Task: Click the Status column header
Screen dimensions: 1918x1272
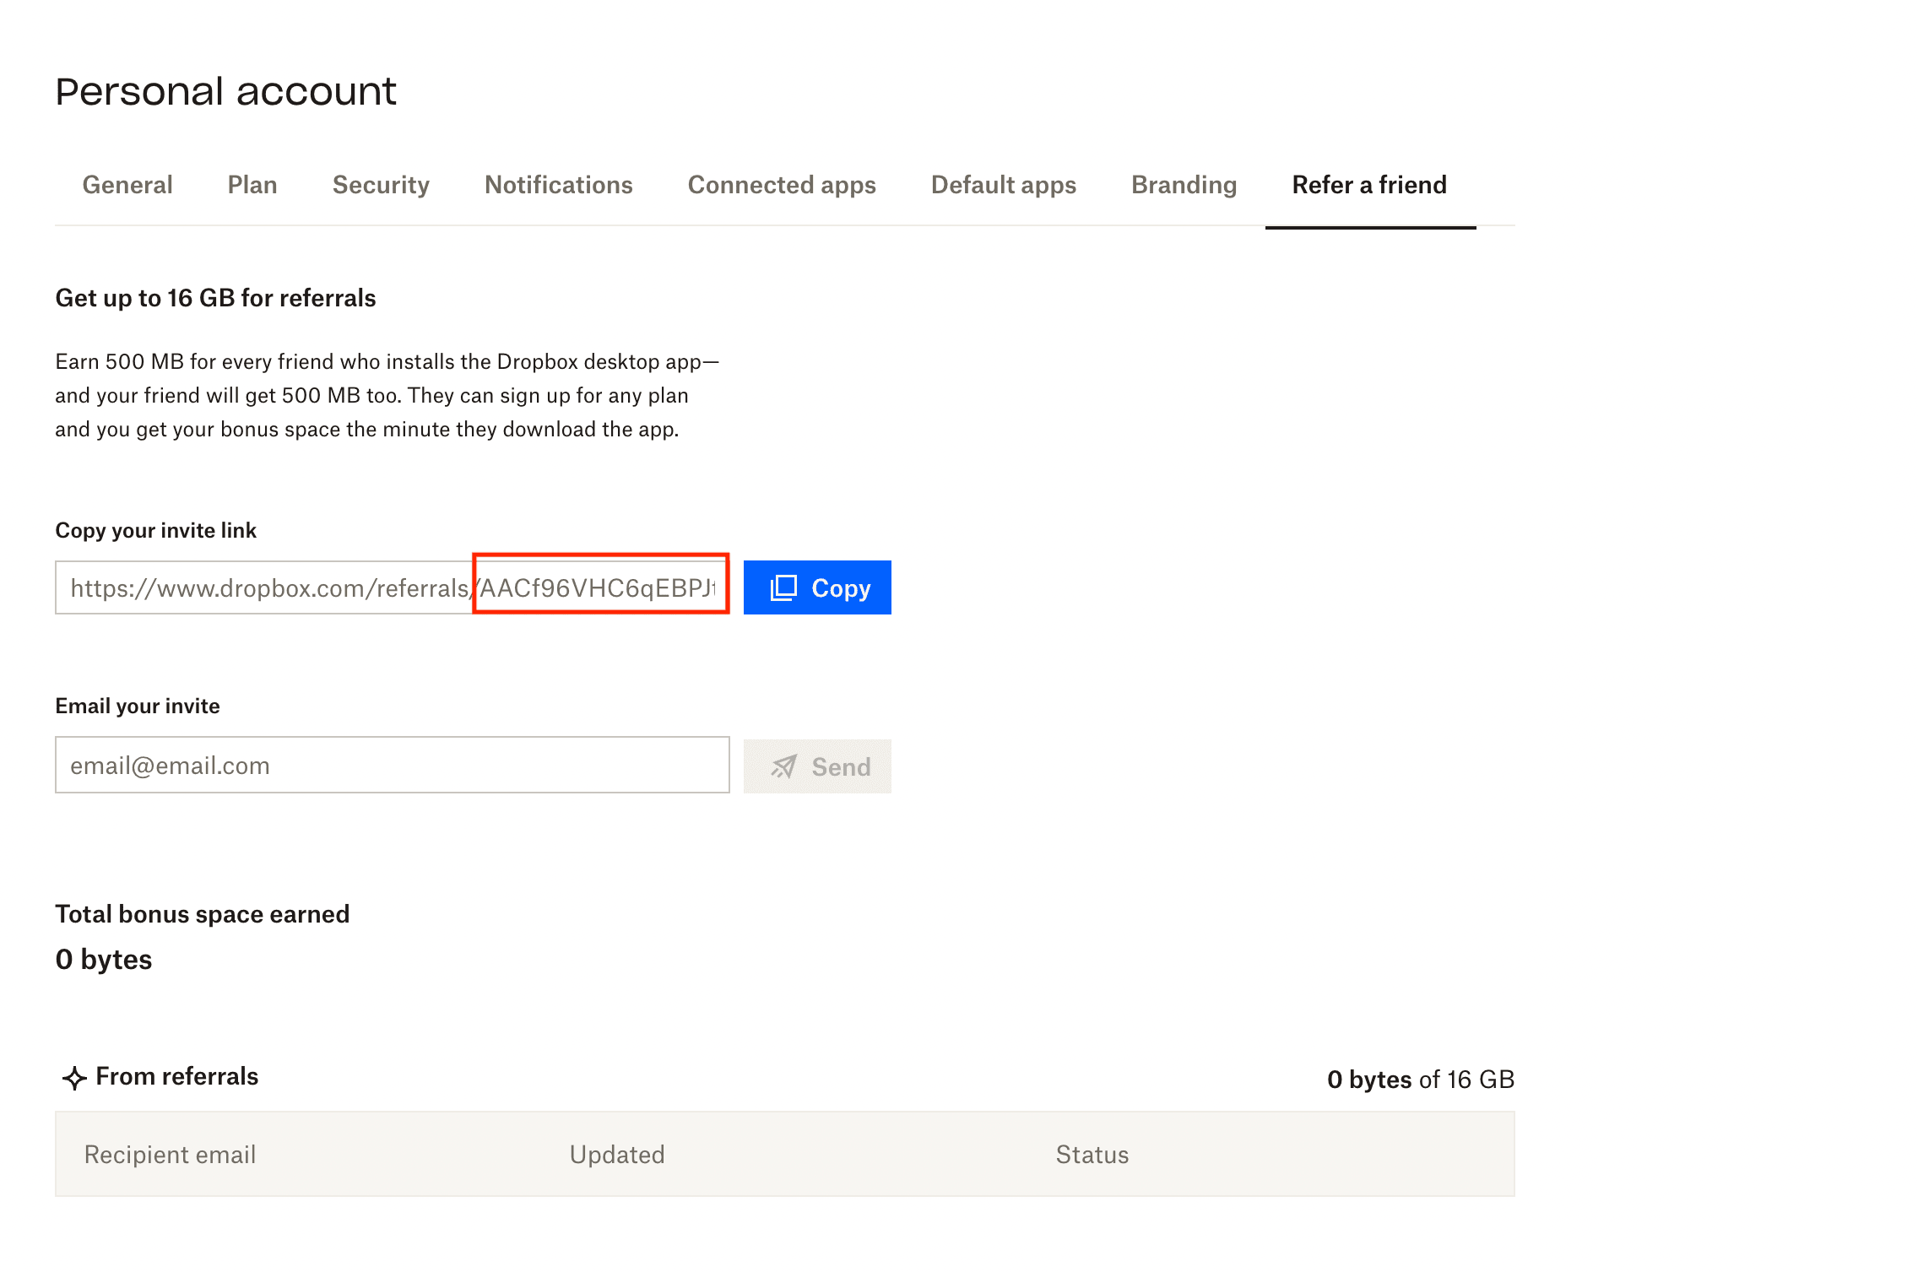Action: pyautogui.click(x=1091, y=1154)
